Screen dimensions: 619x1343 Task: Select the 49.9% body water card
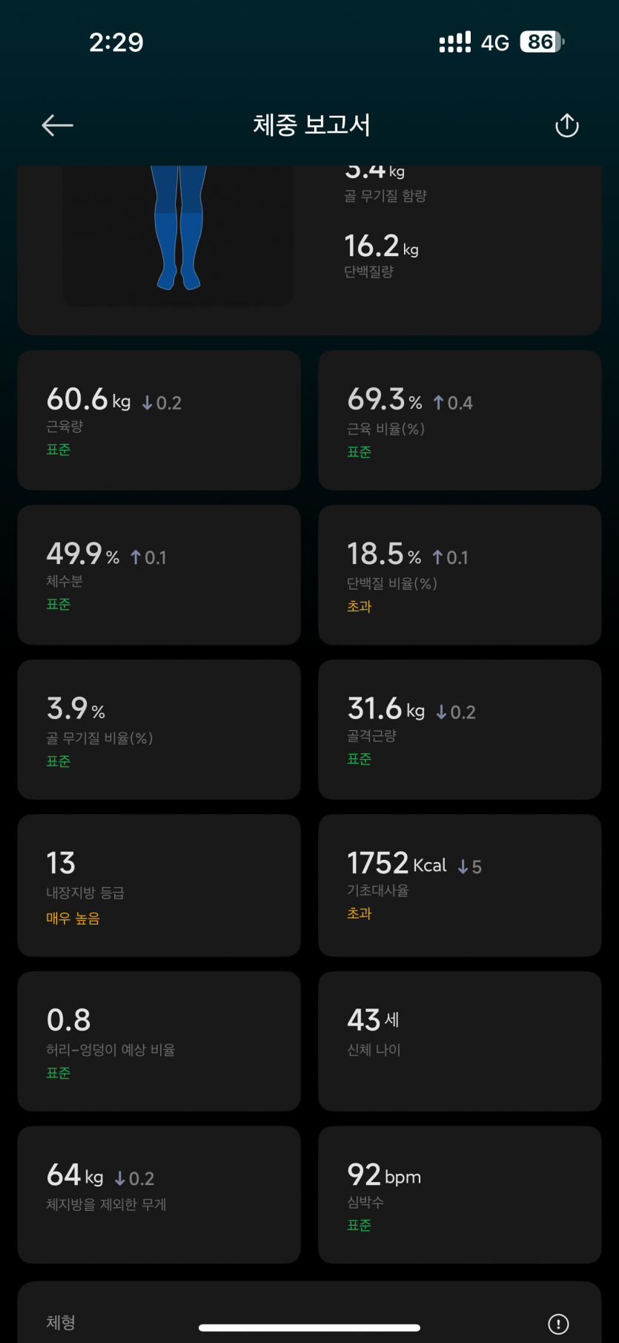(159, 575)
